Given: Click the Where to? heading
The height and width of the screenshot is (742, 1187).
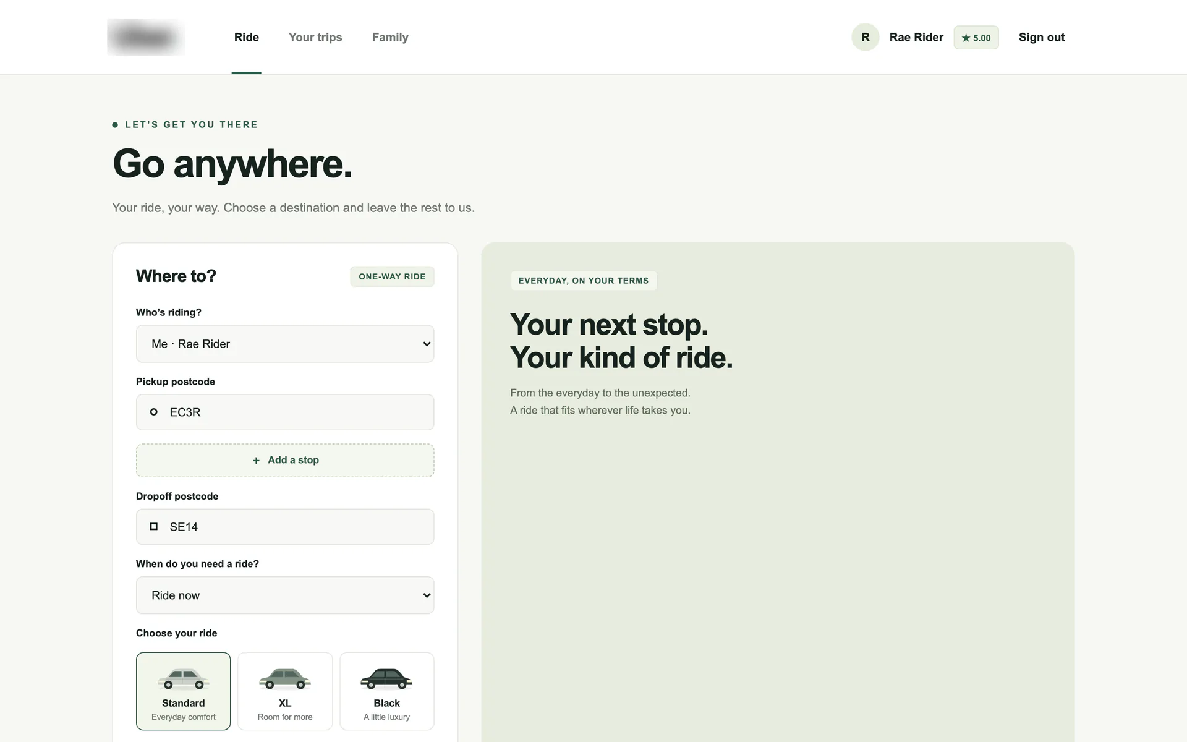Looking at the screenshot, I should (176, 276).
